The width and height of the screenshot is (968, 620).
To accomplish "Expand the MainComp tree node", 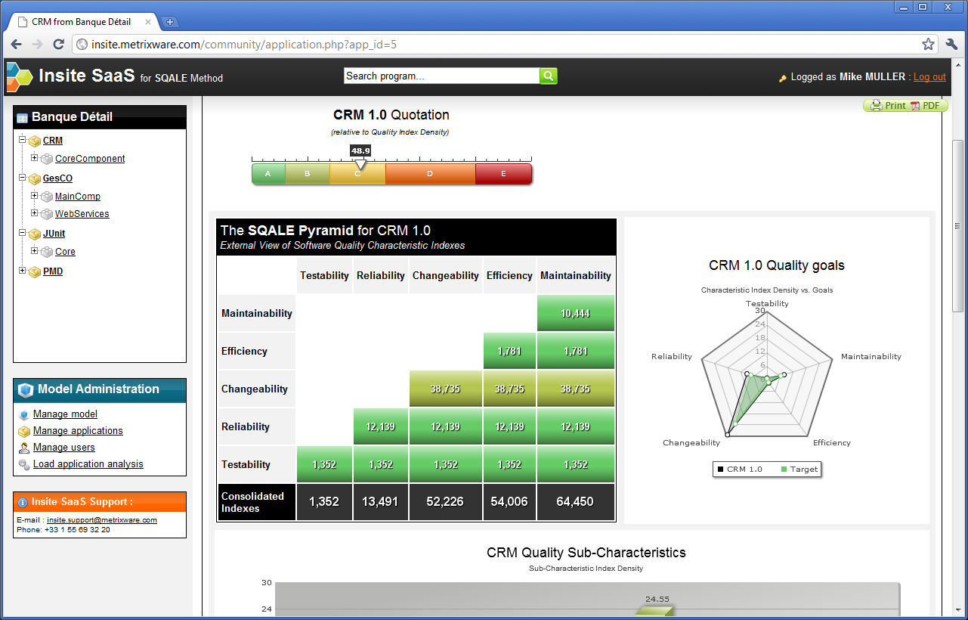I will pos(35,196).
